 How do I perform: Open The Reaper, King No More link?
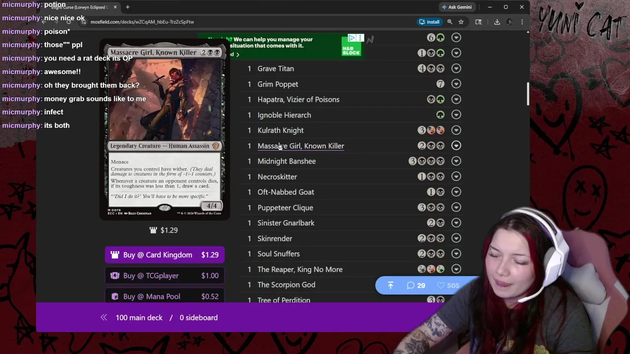300,269
